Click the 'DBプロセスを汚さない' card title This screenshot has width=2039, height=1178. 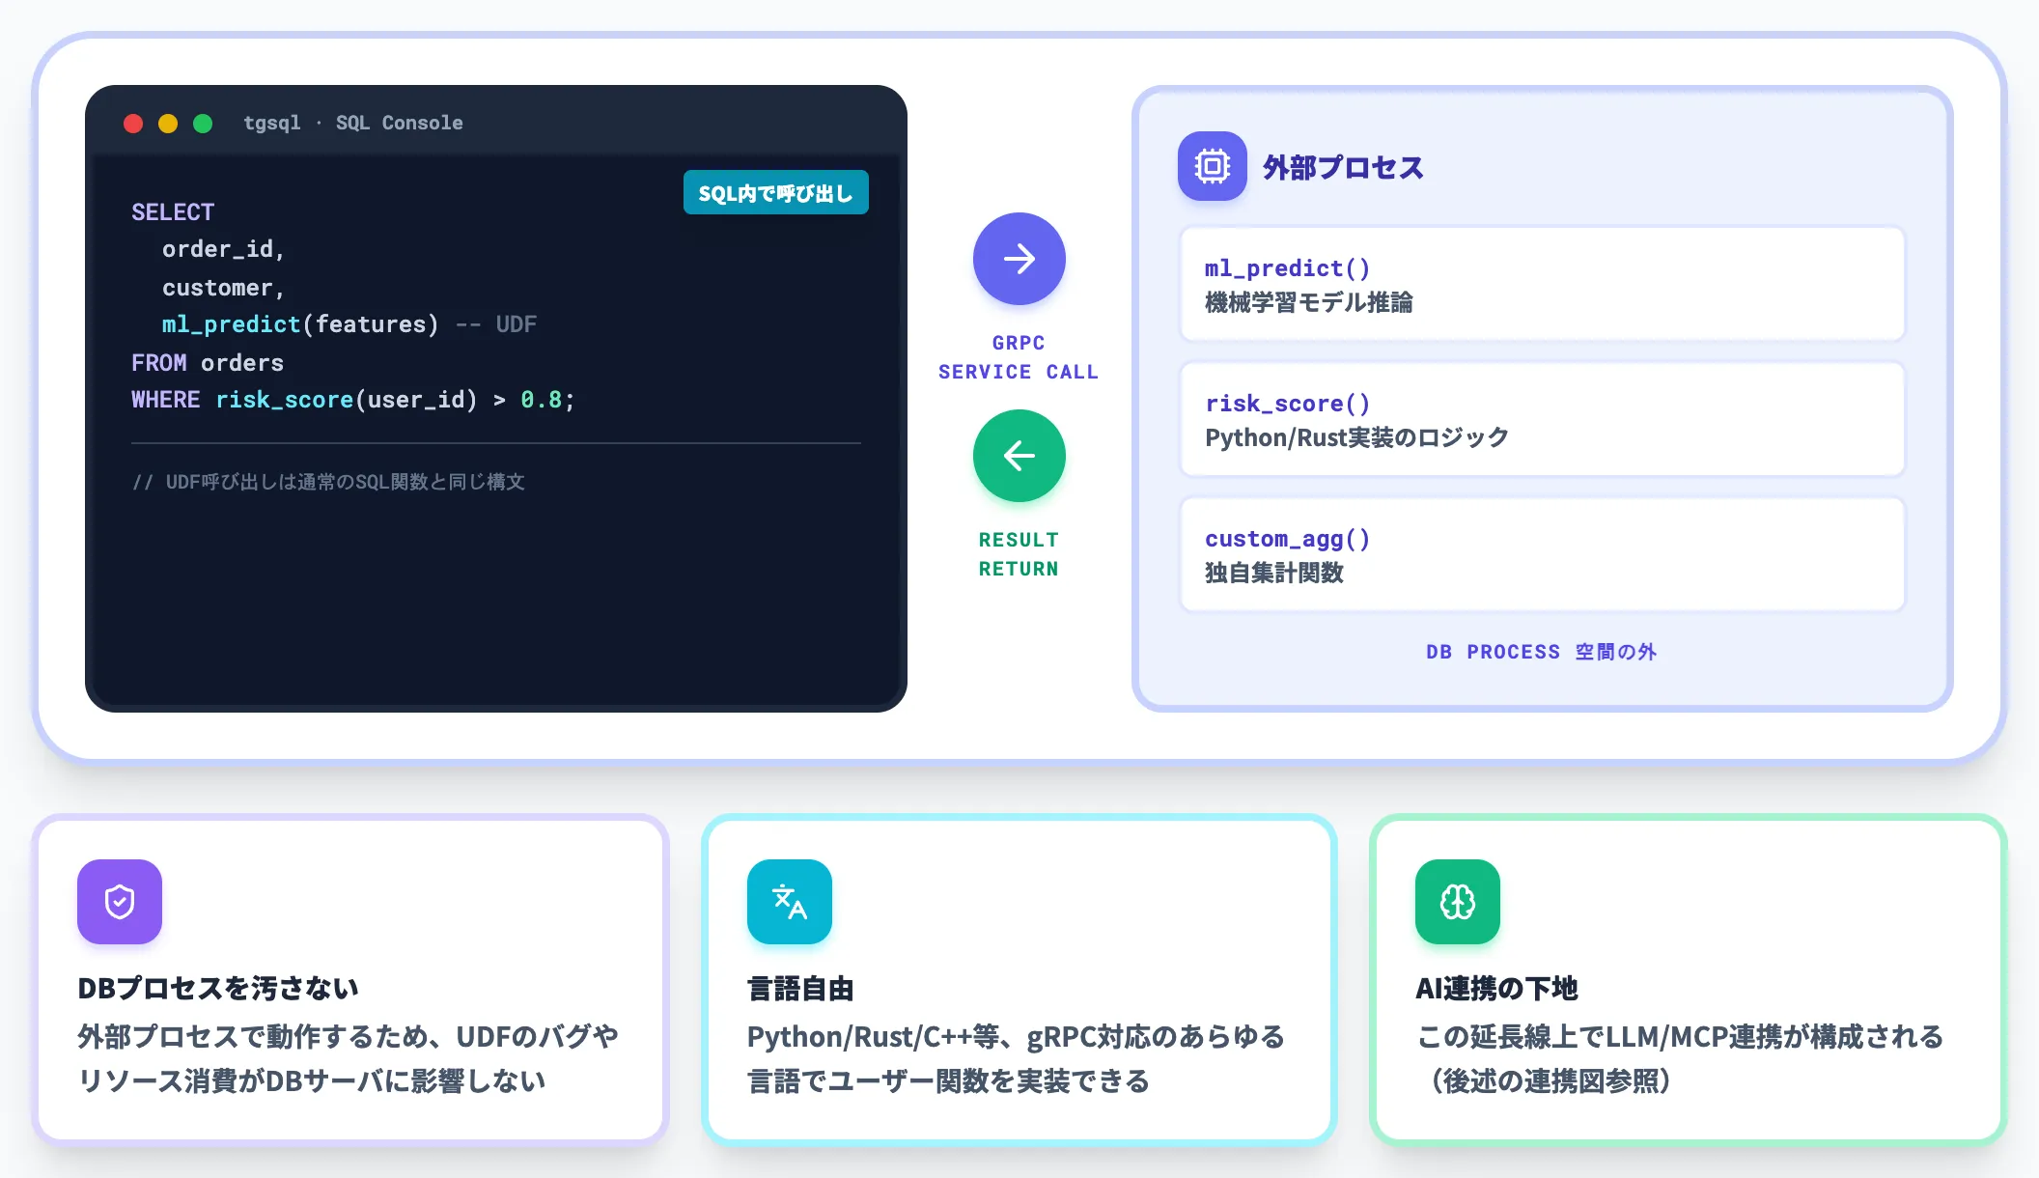(218, 988)
